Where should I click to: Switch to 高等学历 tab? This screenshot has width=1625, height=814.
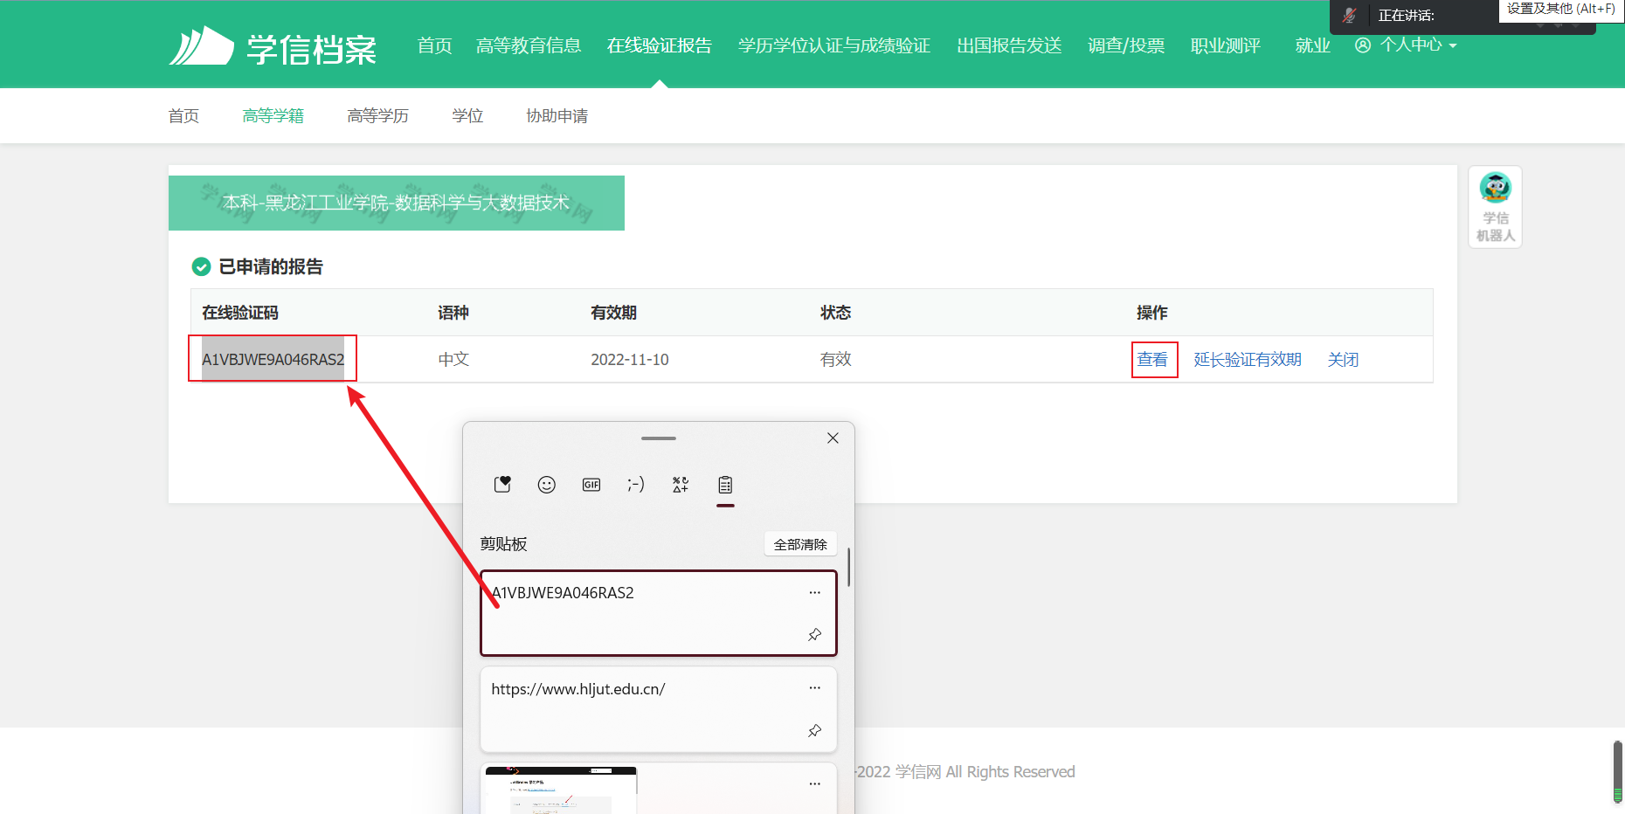pos(377,116)
